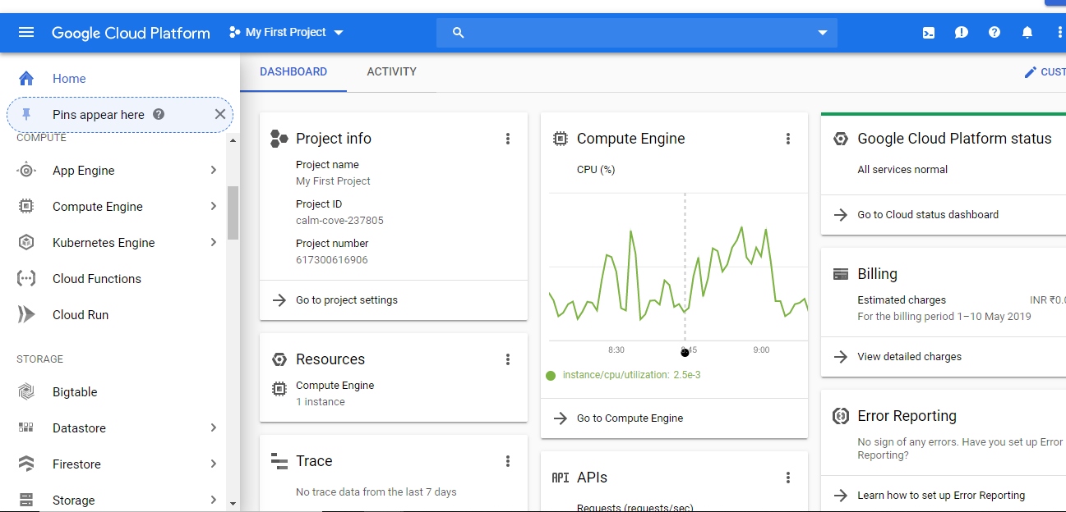
Task: Open the help question mark icon
Action: click(994, 33)
